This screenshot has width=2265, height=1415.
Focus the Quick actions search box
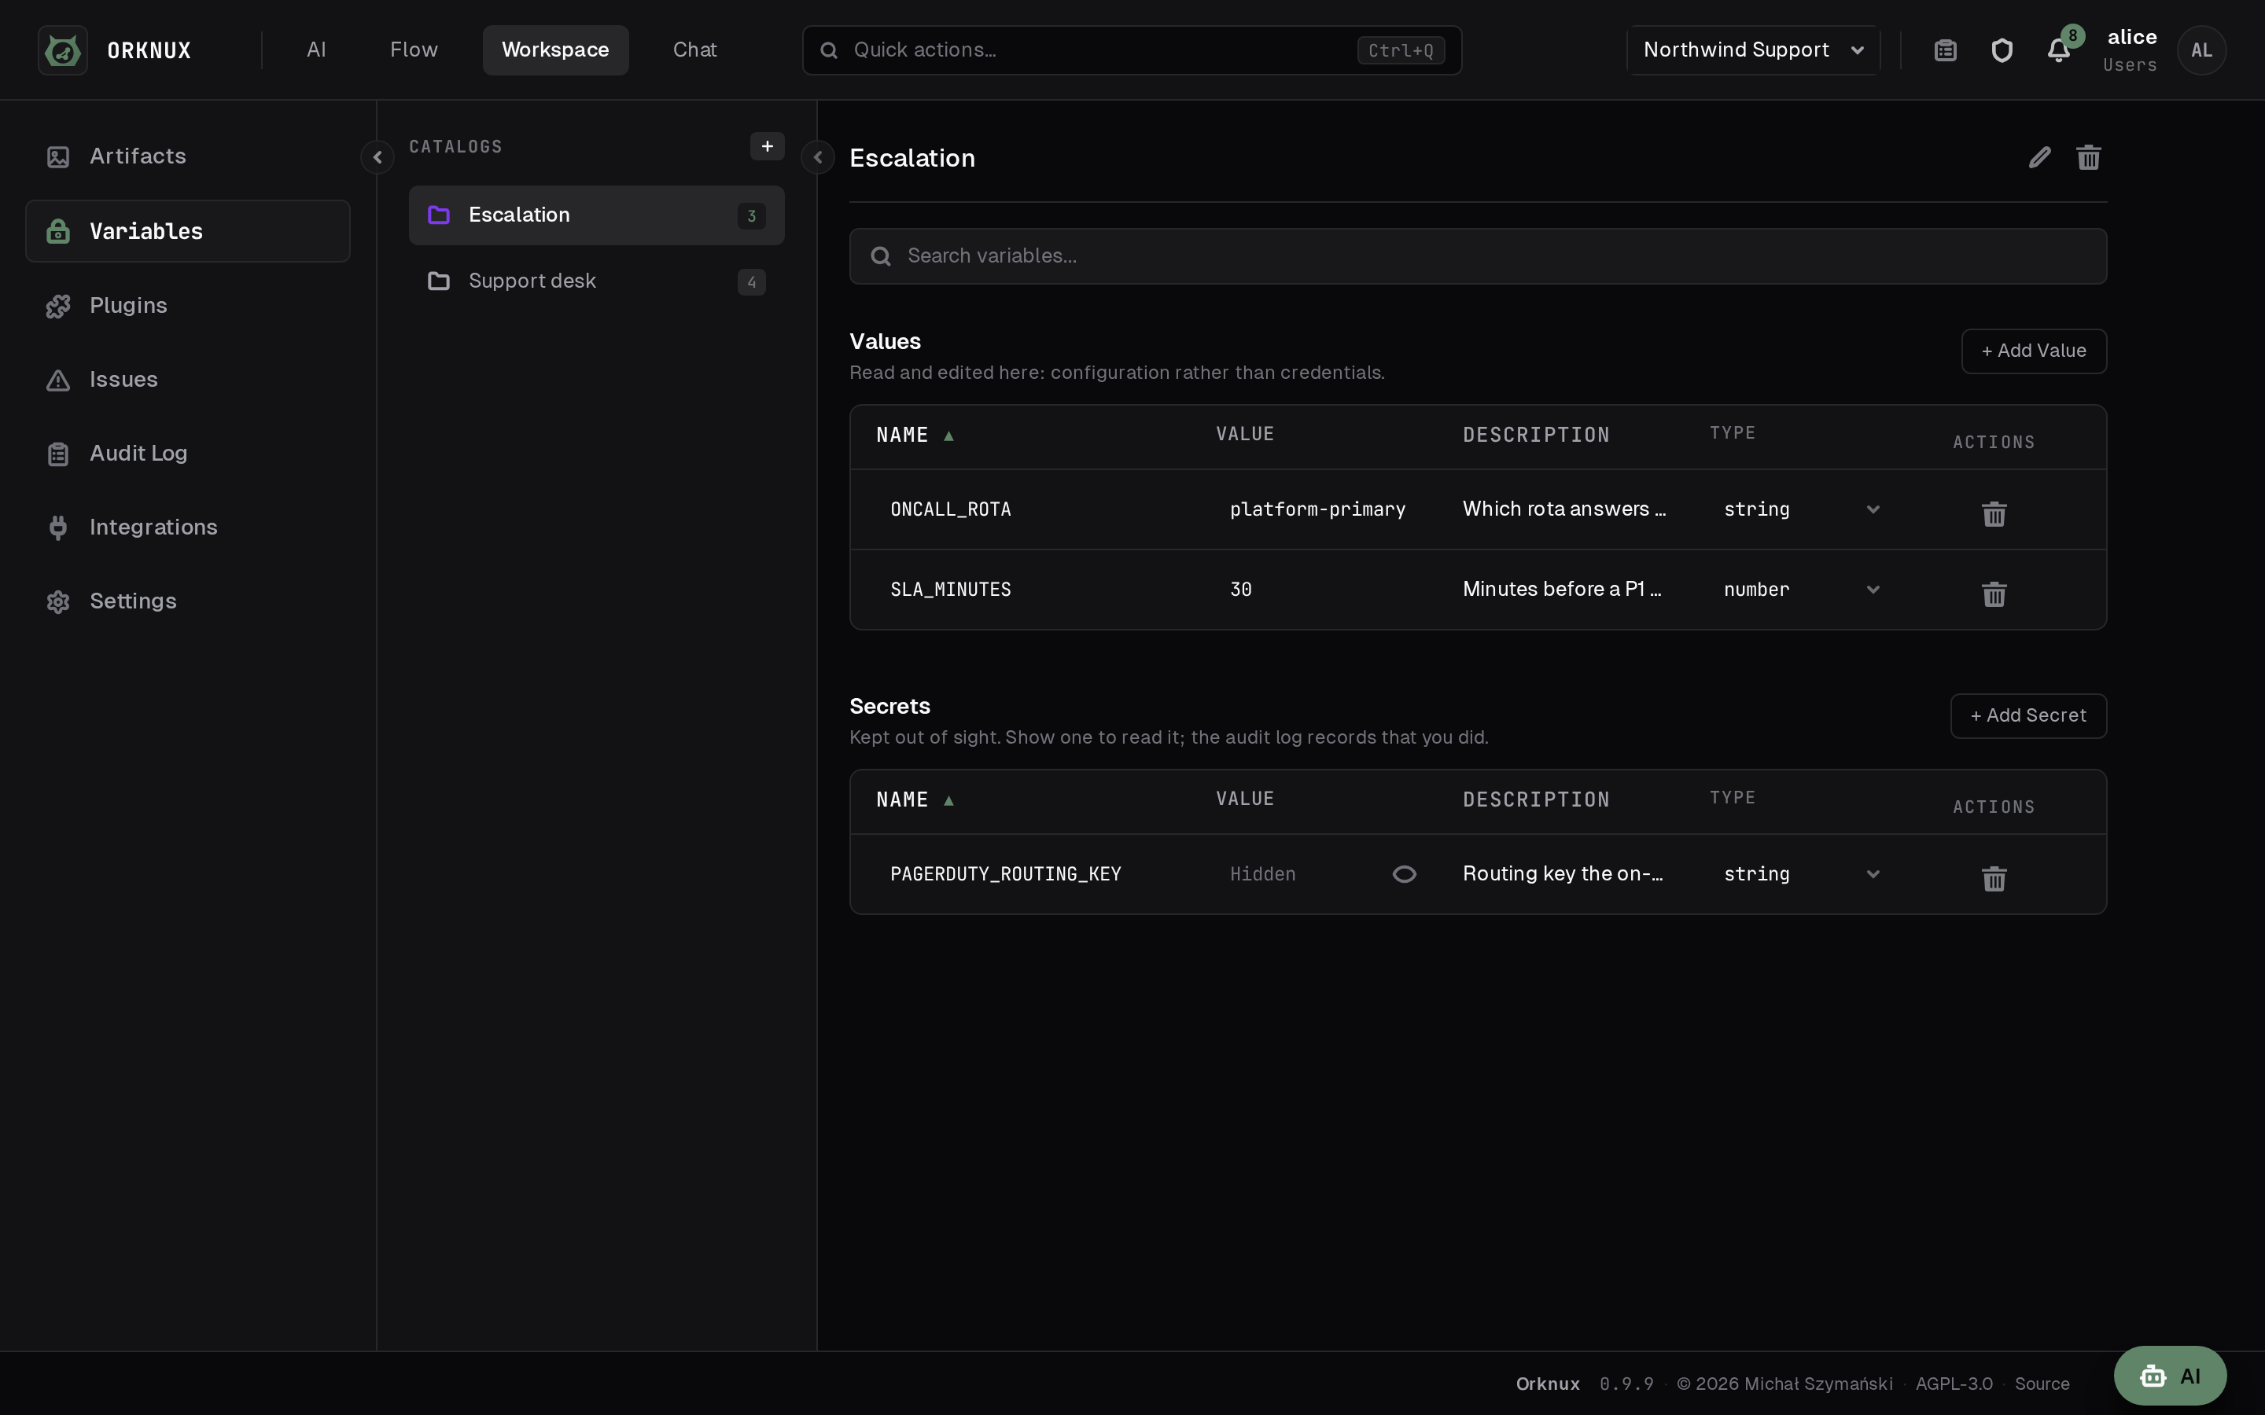(x=1132, y=50)
